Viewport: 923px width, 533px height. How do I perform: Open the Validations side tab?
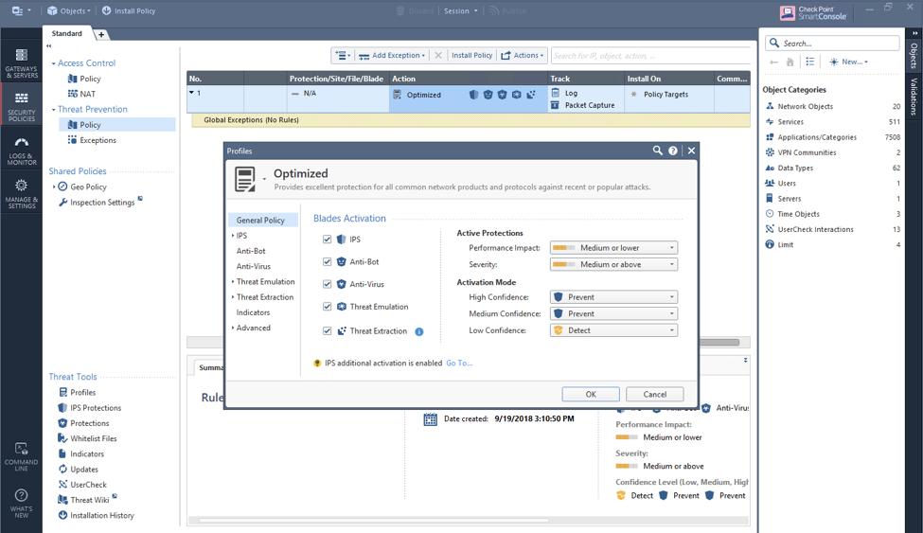pyautogui.click(x=914, y=96)
